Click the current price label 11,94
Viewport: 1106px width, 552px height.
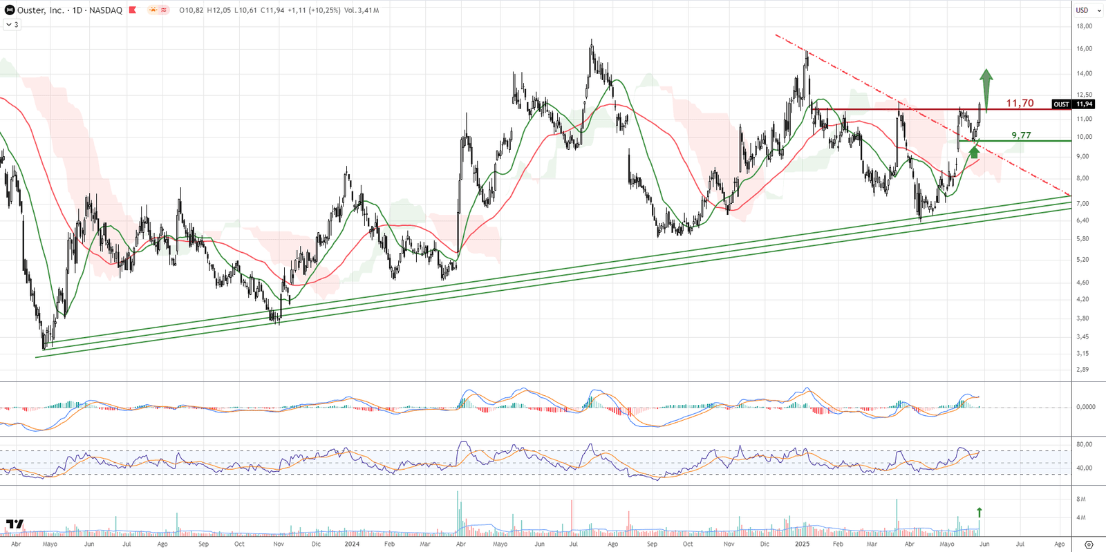pos(1084,104)
